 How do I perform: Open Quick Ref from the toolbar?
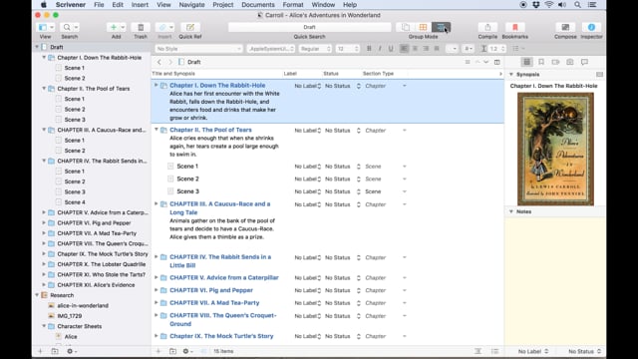tap(190, 27)
